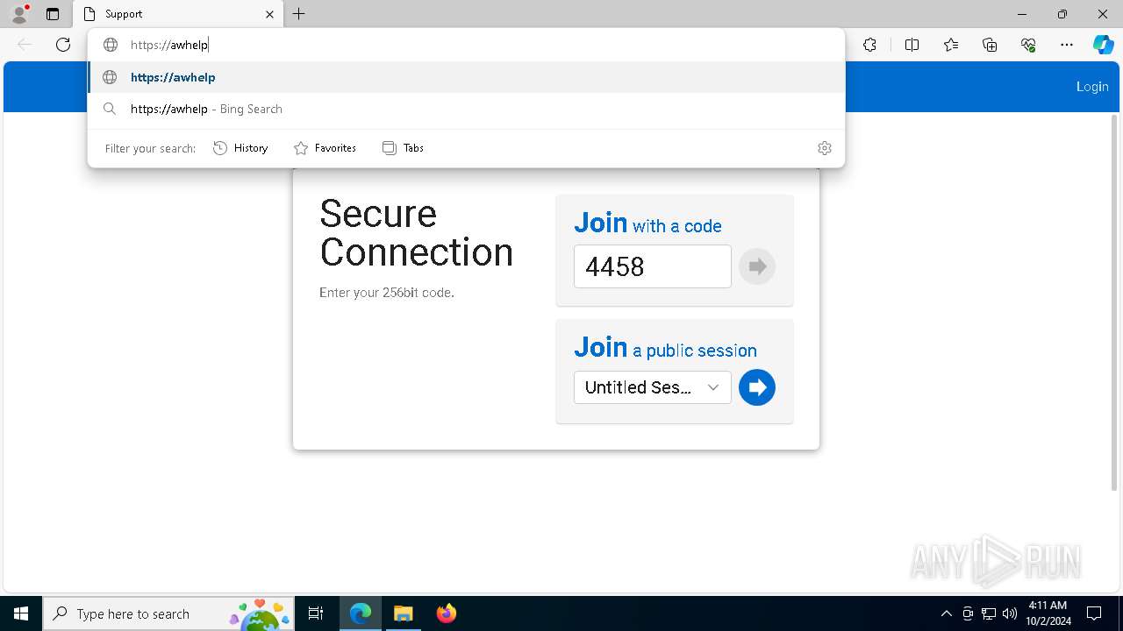Open File Explorer from the taskbar
This screenshot has height=631, width=1123.
click(x=403, y=613)
